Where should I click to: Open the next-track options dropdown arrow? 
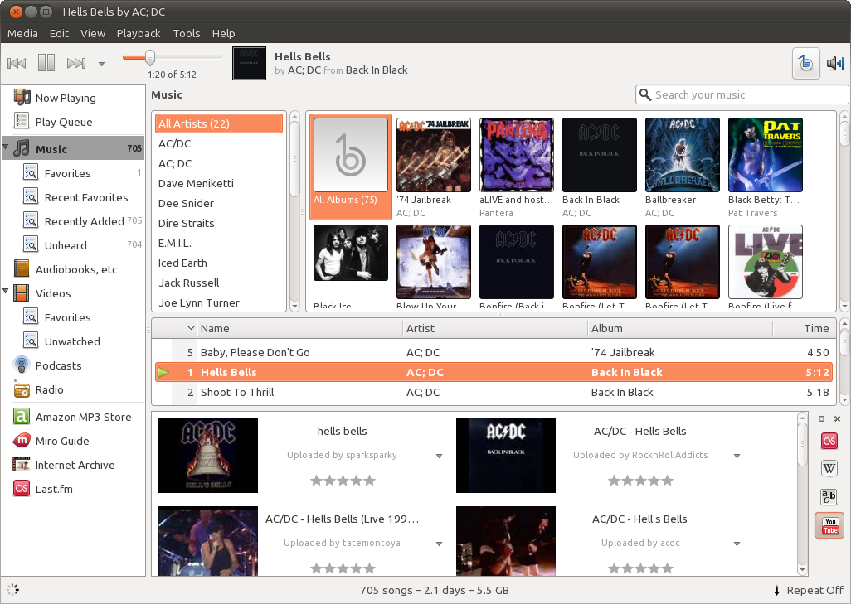click(x=101, y=64)
